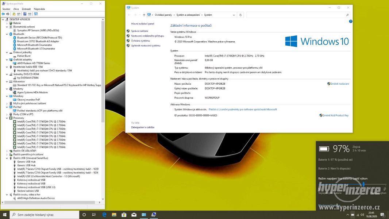Collapse the Procesory node
Screen dimensions: 389x219
point(7,118)
